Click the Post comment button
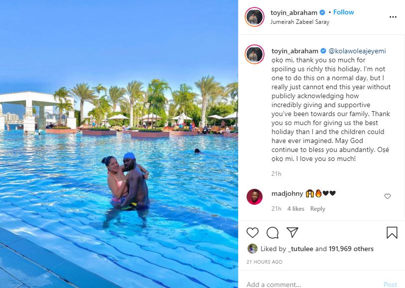Image resolution: width=405 pixels, height=288 pixels. [x=390, y=285]
